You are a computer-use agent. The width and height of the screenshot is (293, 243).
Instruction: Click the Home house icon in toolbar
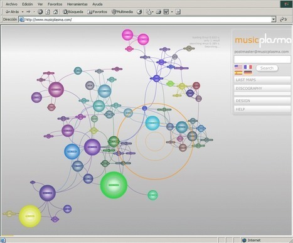(55, 12)
